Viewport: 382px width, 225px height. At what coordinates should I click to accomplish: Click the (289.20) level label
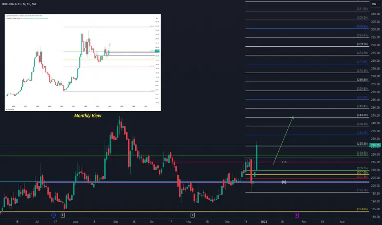(x=362, y=44)
